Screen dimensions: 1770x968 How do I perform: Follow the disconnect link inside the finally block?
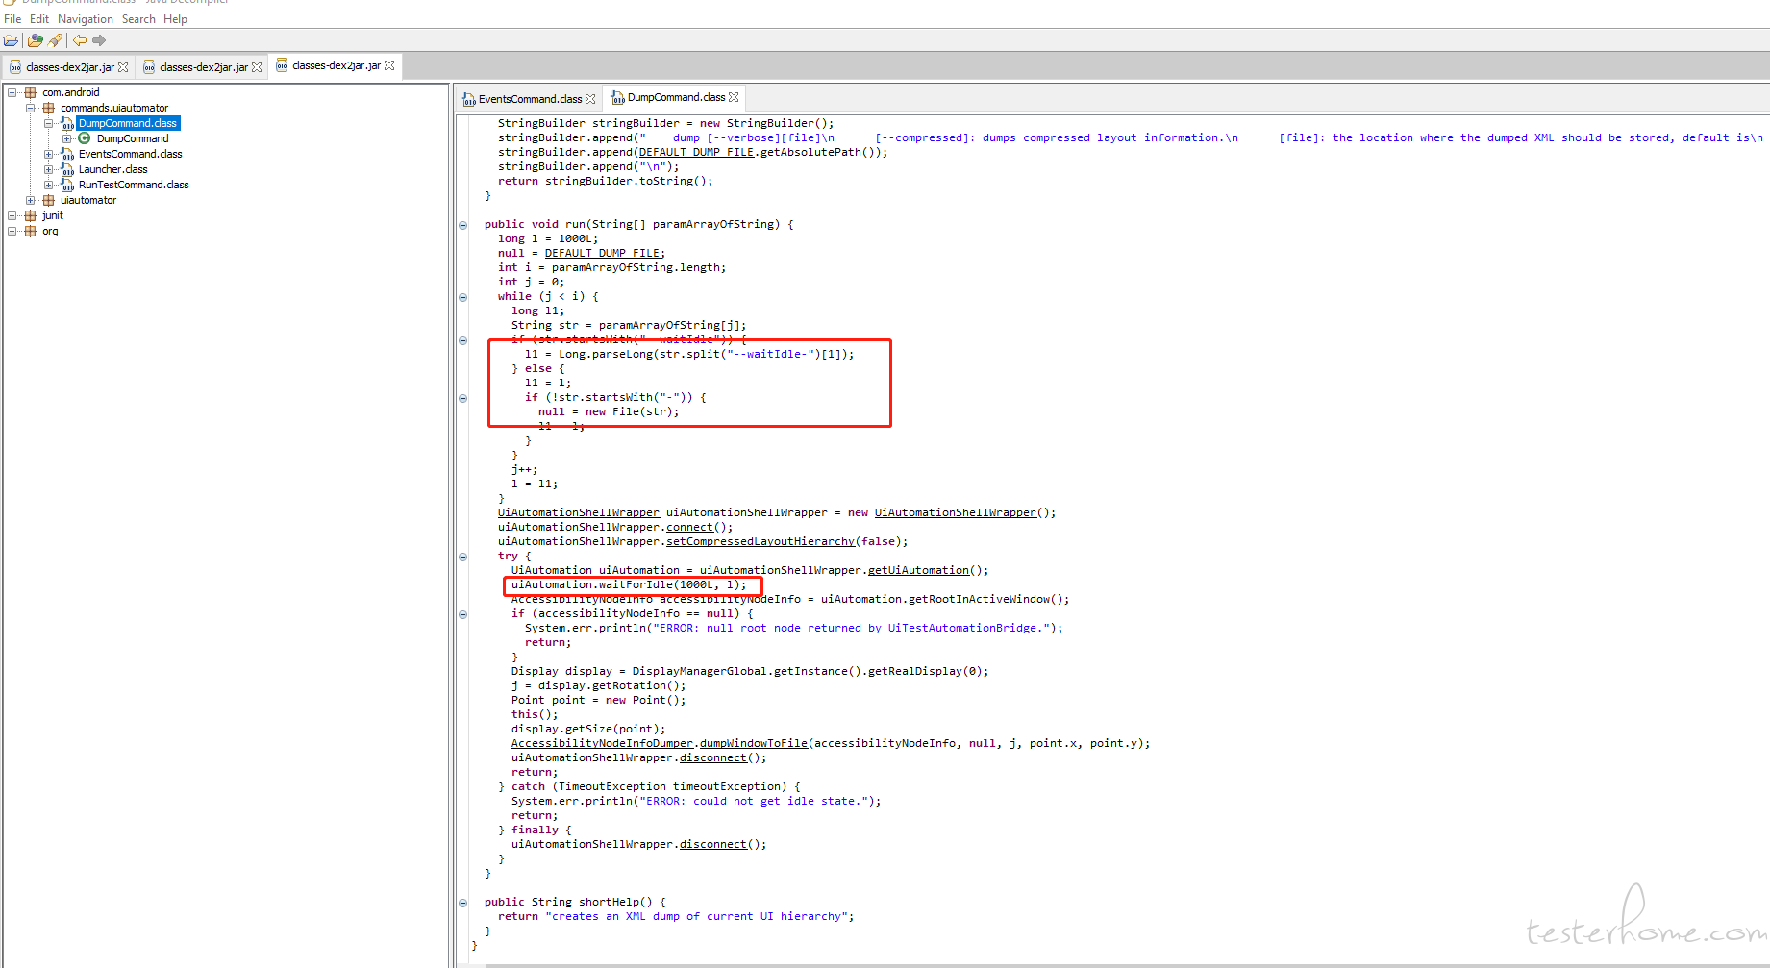[x=713, y=844]
